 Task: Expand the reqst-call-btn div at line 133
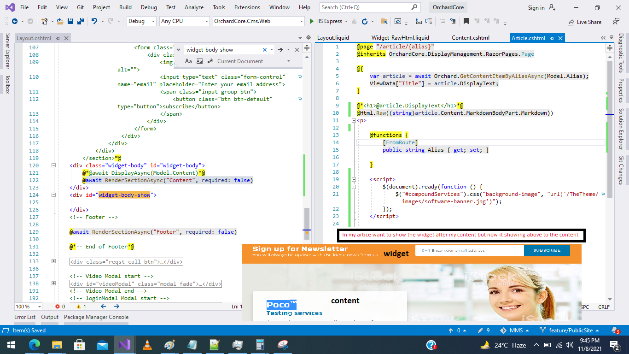tap(53, 261)
